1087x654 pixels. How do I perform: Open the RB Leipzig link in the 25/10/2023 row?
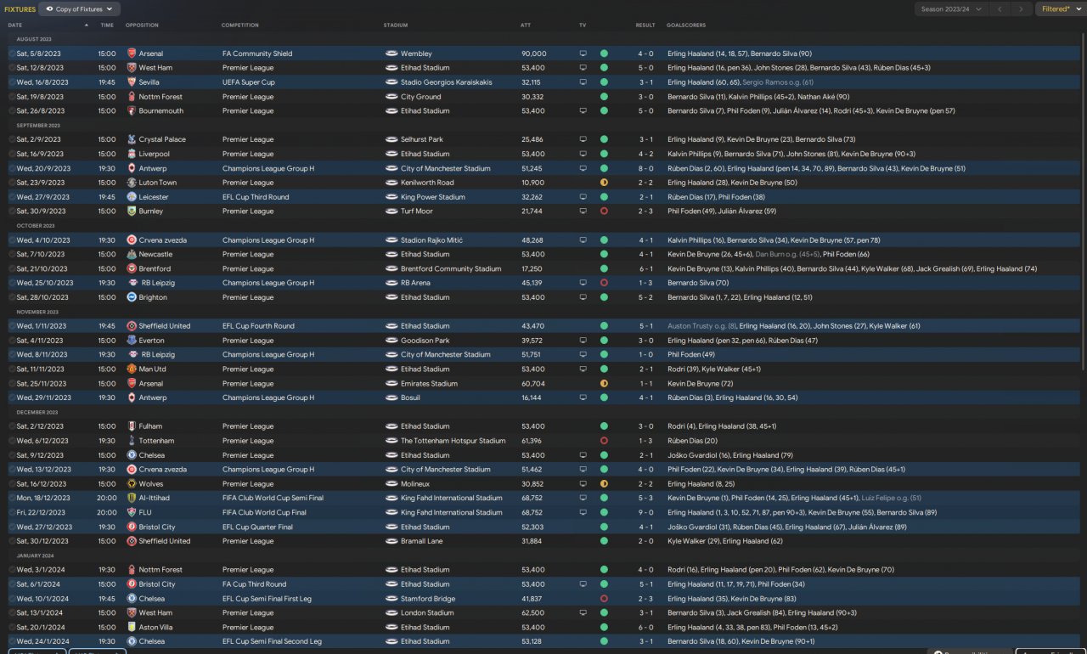coord(157,283)
